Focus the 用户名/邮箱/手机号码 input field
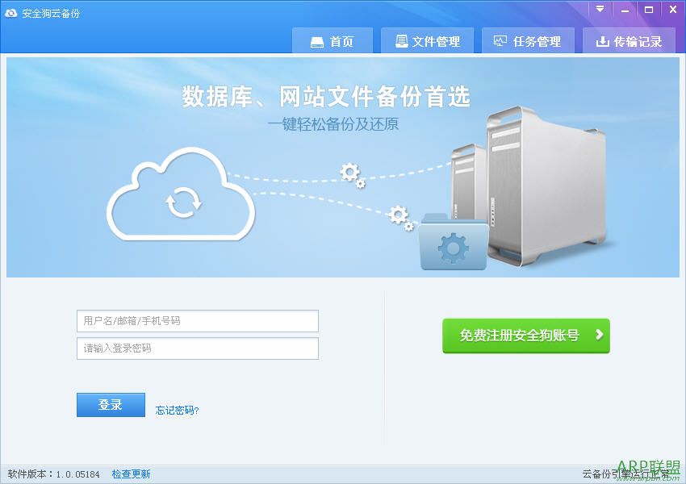This screenshot has width=686, height=484. click(x=197, y=321)
